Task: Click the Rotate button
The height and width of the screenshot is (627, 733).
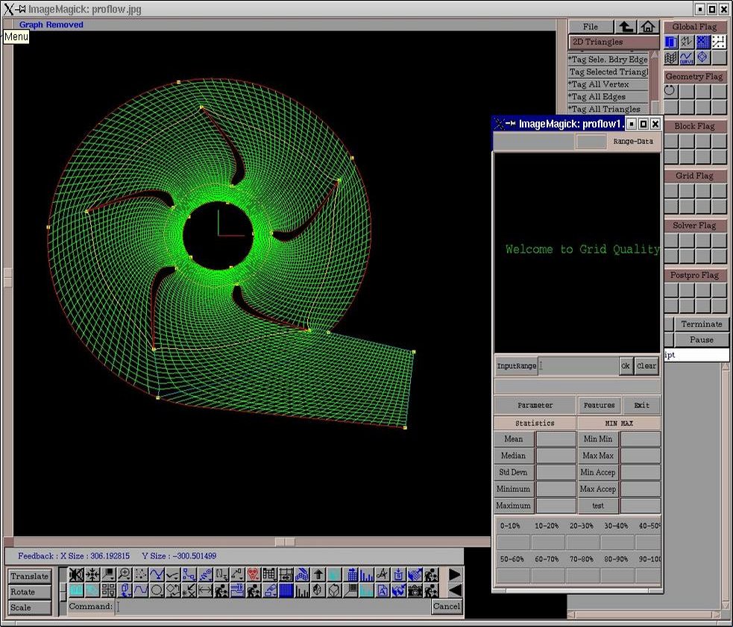Action: (x=30, y=592)
